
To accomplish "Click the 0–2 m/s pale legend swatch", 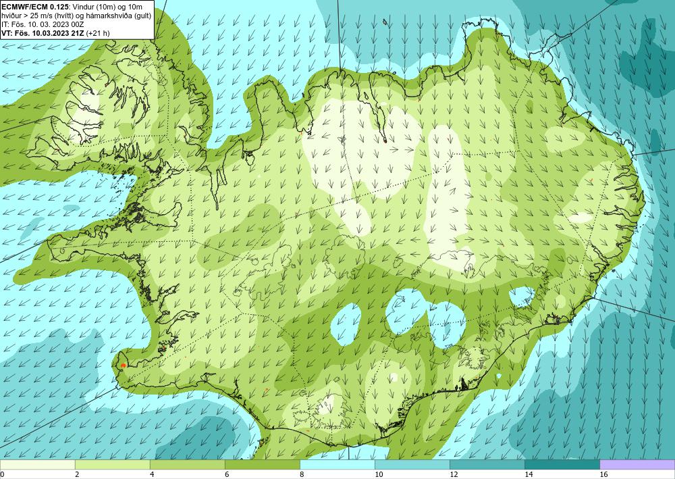I will point(37,464).
